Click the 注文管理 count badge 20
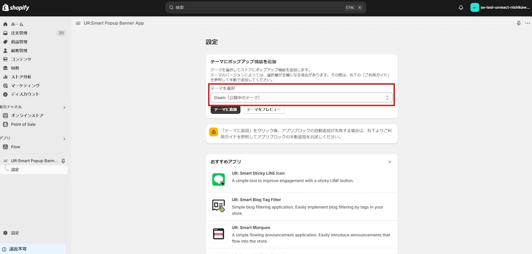 61,33
